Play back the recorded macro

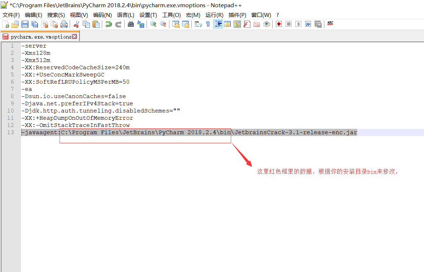[298, 24]
